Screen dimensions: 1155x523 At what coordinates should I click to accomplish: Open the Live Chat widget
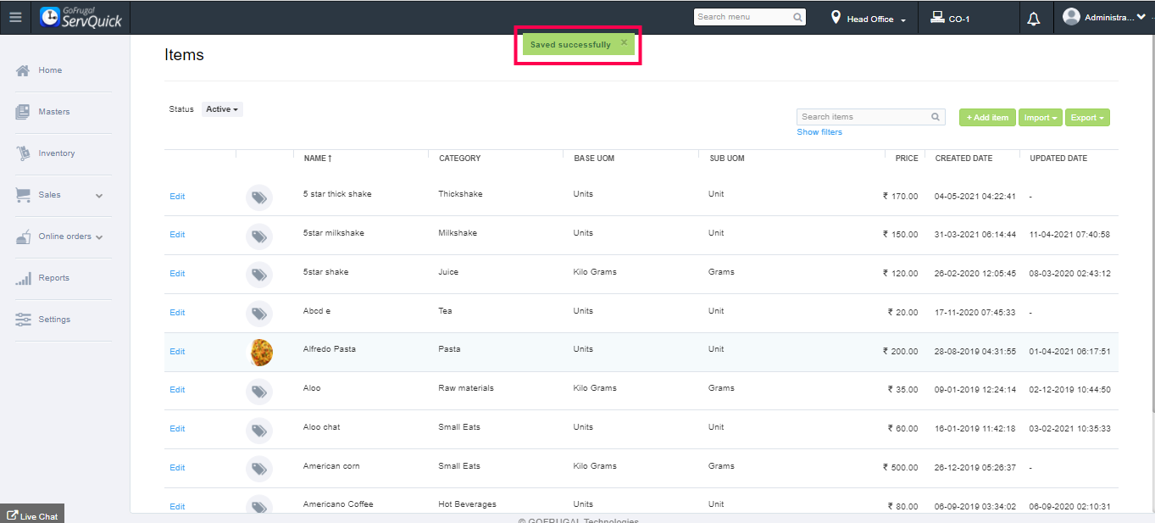(32, 515)
